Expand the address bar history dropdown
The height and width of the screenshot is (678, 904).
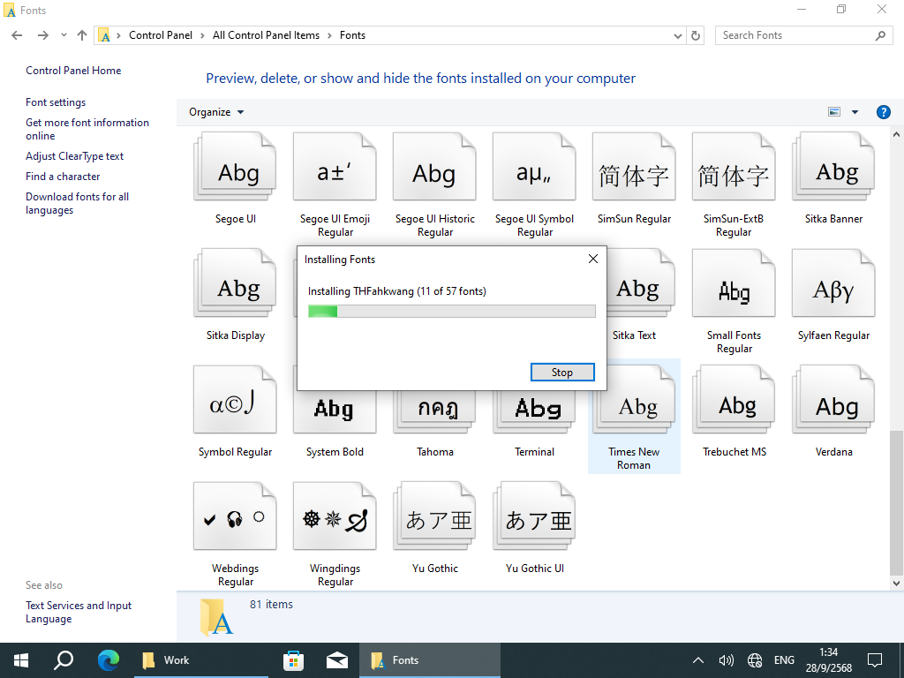click(x=678, y=35)
